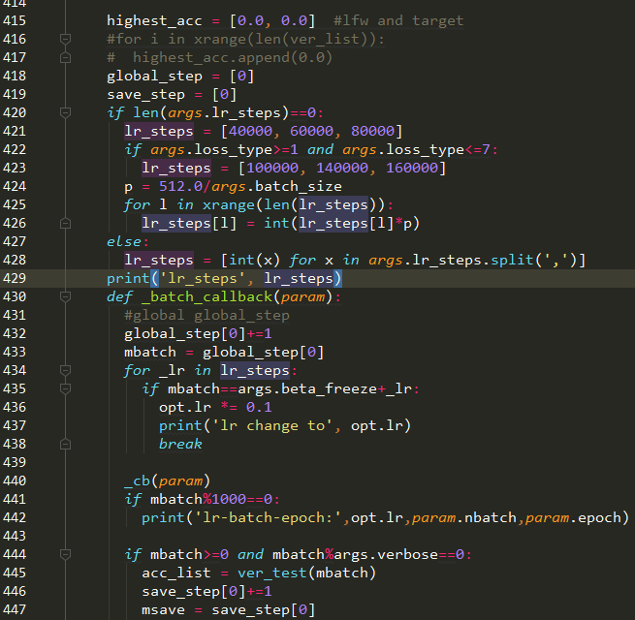
Task: Place cursor on '_batch_callback' function name
Action: coord(206,296)
